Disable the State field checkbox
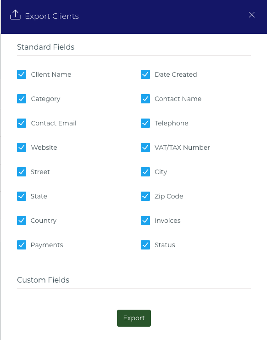Image resolution: width=267 pixels, height=340 pixels. 22,196
